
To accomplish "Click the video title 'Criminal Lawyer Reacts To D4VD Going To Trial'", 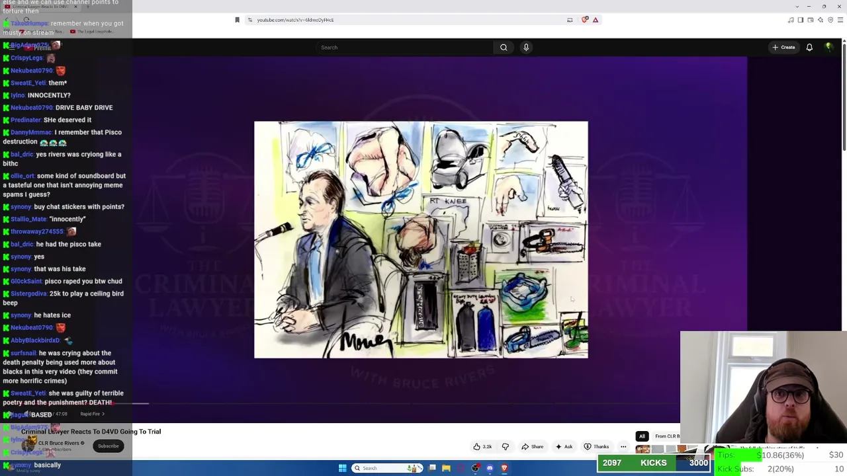I will tap(91, 432).
